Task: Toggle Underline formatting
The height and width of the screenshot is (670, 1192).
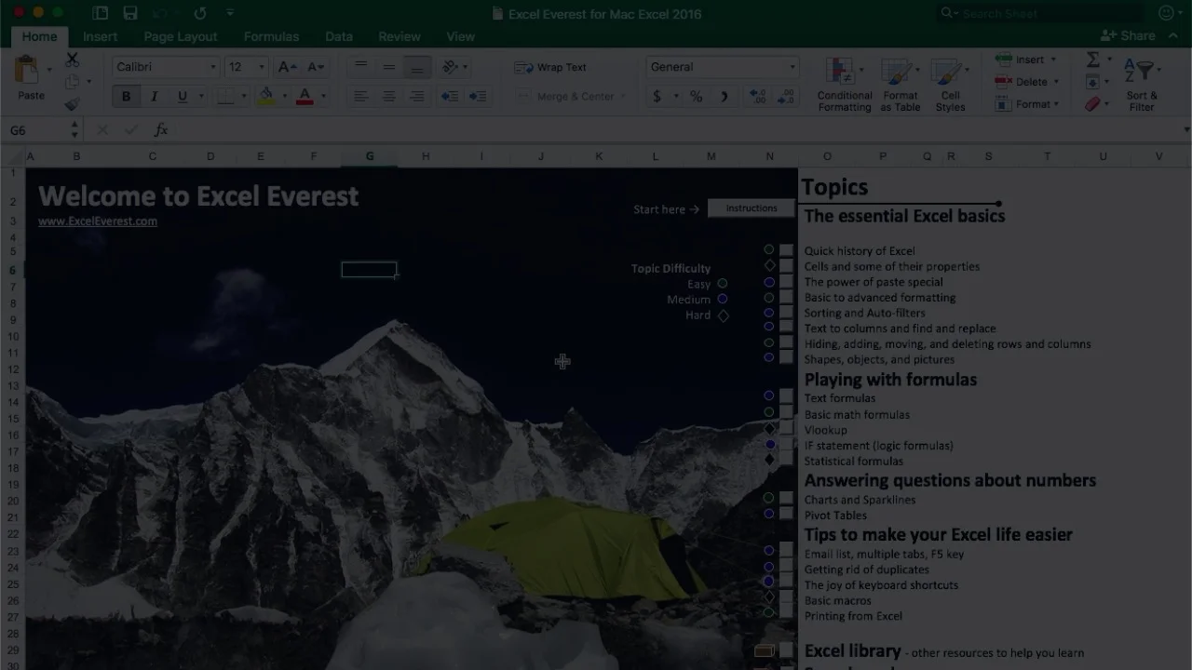Action: [182, 97]
